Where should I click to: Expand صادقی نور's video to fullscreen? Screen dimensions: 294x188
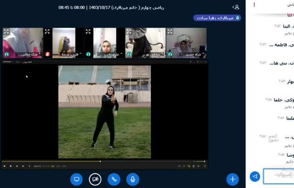(x=129, y=31)
